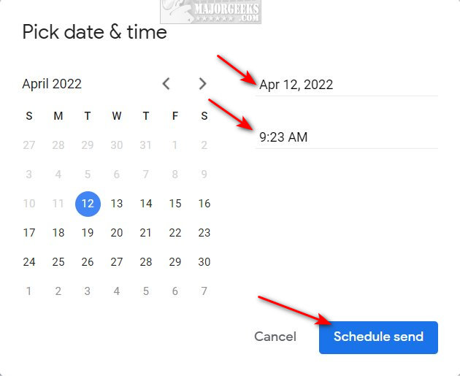Select Saturday April 16
Screen dimensions: 460x376
[204, 204]
